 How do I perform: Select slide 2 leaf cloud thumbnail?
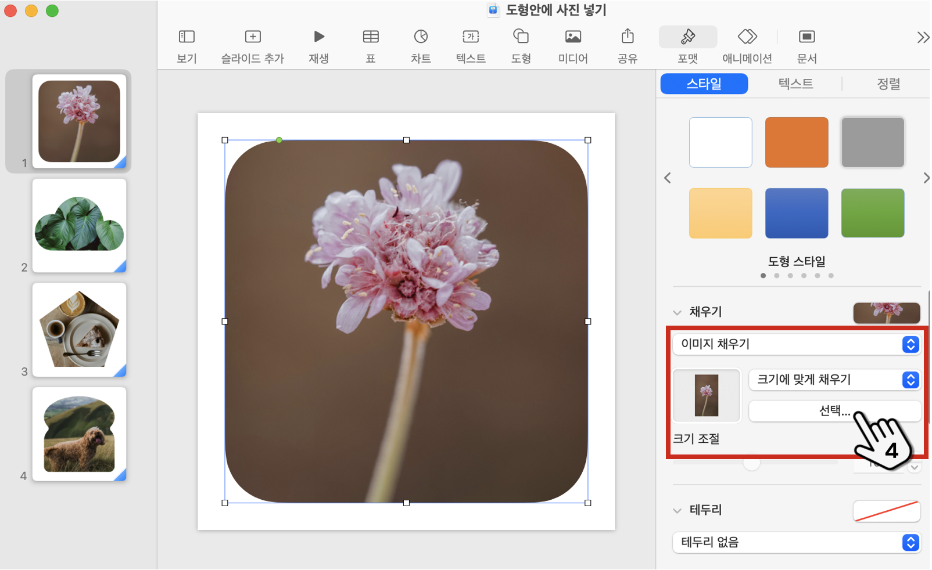coord(79,225)
